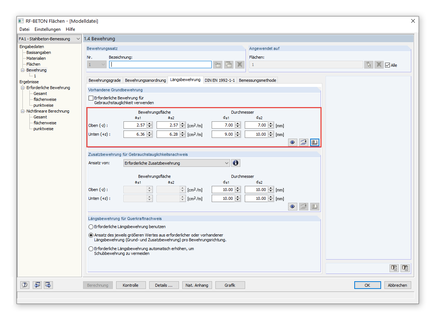Click the eye view icon under Grundbewehrung
This screenshot has height=330, width=441.
click(x=293, y=142)
